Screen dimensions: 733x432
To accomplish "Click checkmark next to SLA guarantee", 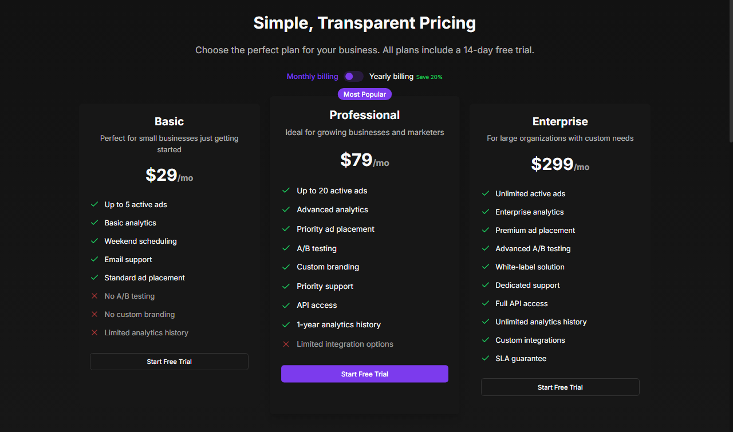I will (x=486, y=358).
